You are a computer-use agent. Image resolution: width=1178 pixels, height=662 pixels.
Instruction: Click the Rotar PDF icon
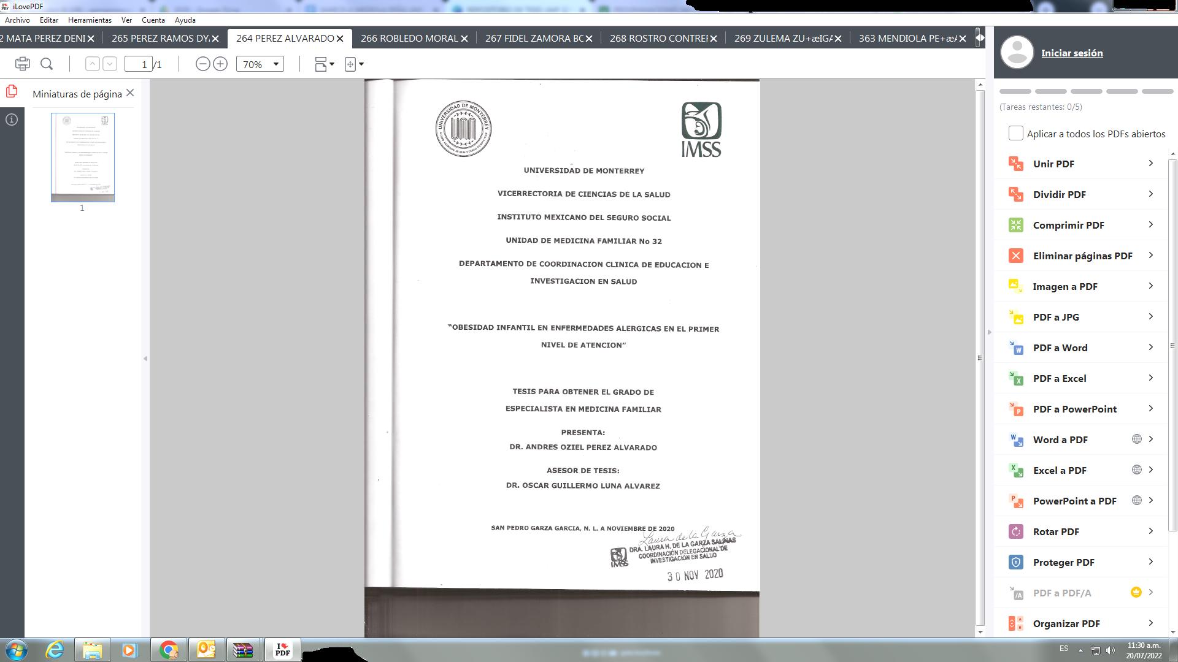(x=1016, y=531)
